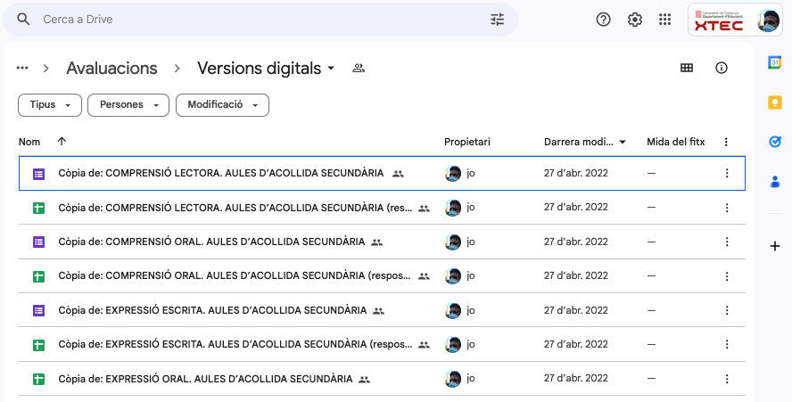Open search filter options in search bar
This screenshot has width=792, height=402.
pos(497,20)
